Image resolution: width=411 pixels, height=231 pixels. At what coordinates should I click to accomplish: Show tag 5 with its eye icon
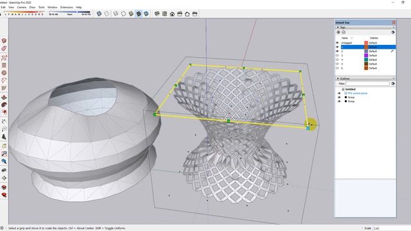click(337, 64)
